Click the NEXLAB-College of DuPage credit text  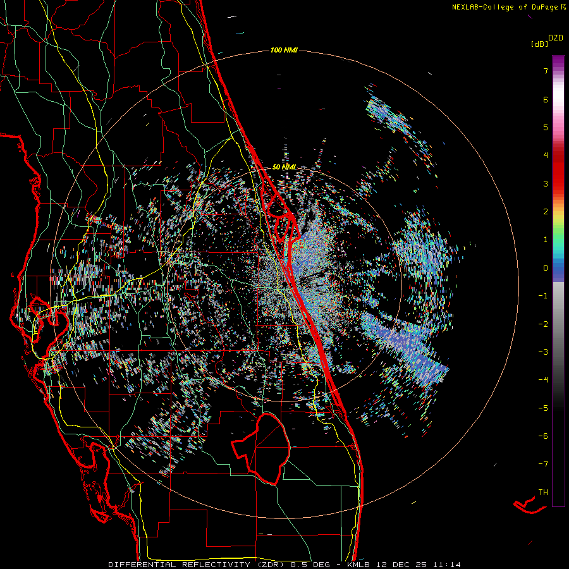click(x=508, y=7)
